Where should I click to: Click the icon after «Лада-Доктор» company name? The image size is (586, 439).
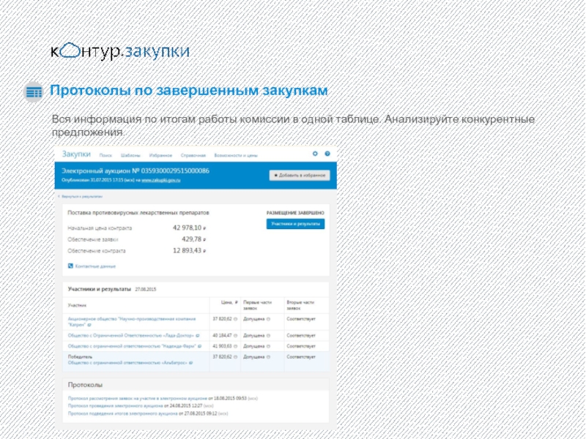click(x=197, y=334)
